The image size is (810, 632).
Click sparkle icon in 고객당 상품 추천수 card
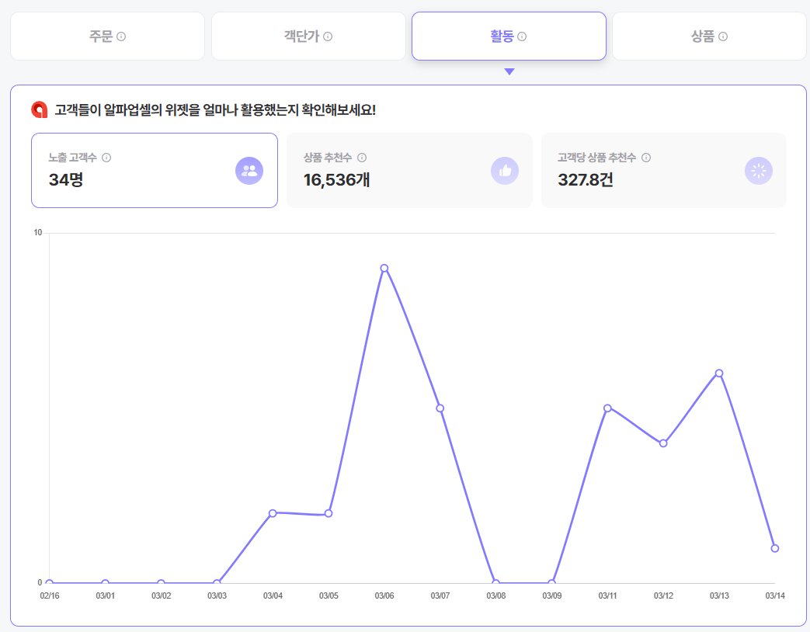pyautogui.click(x=758, y=170)
